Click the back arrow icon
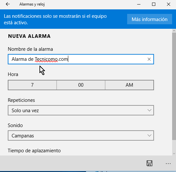This screenshot has height=172, width=176. coord(8,4)
